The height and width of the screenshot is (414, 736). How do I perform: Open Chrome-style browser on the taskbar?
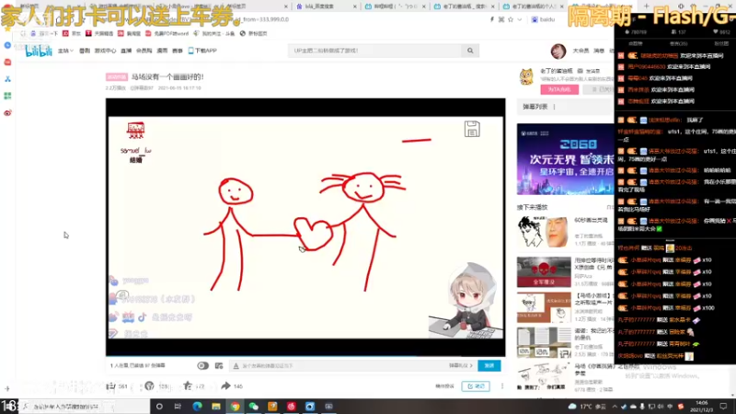click(x=235, y=407)
